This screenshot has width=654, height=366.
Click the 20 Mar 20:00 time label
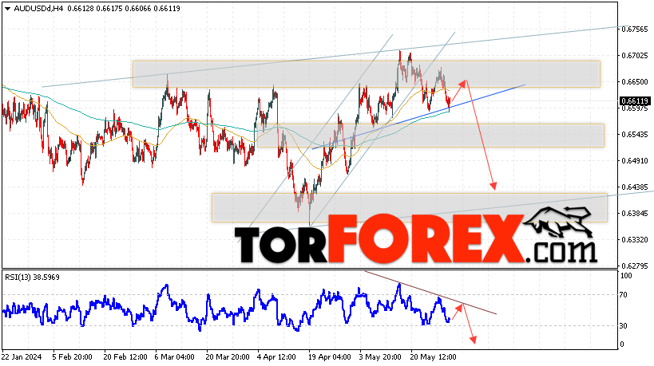pos(228,357)
